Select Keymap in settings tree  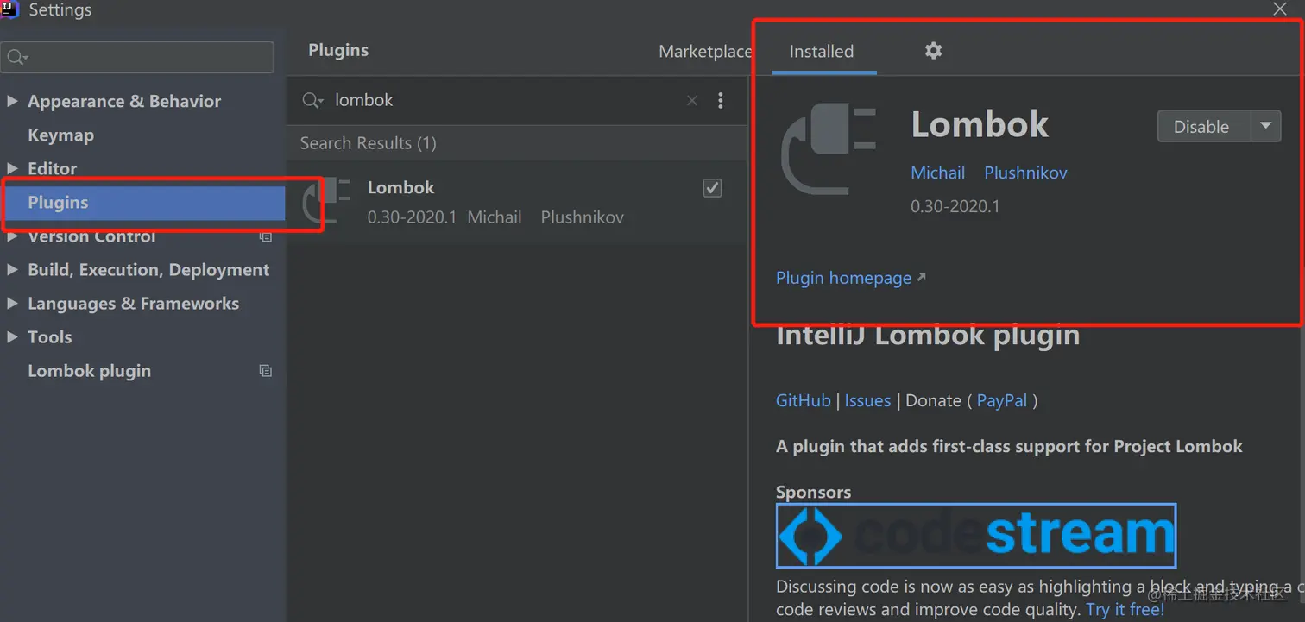[60, 135]
